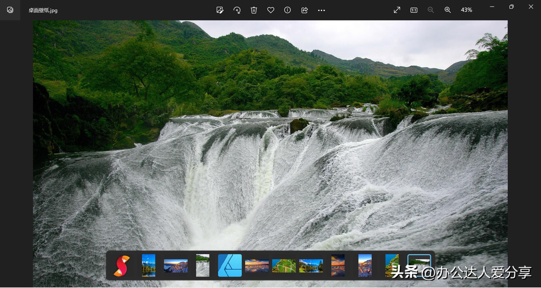Rotate the photo counterclockwise

coord(237,10)
